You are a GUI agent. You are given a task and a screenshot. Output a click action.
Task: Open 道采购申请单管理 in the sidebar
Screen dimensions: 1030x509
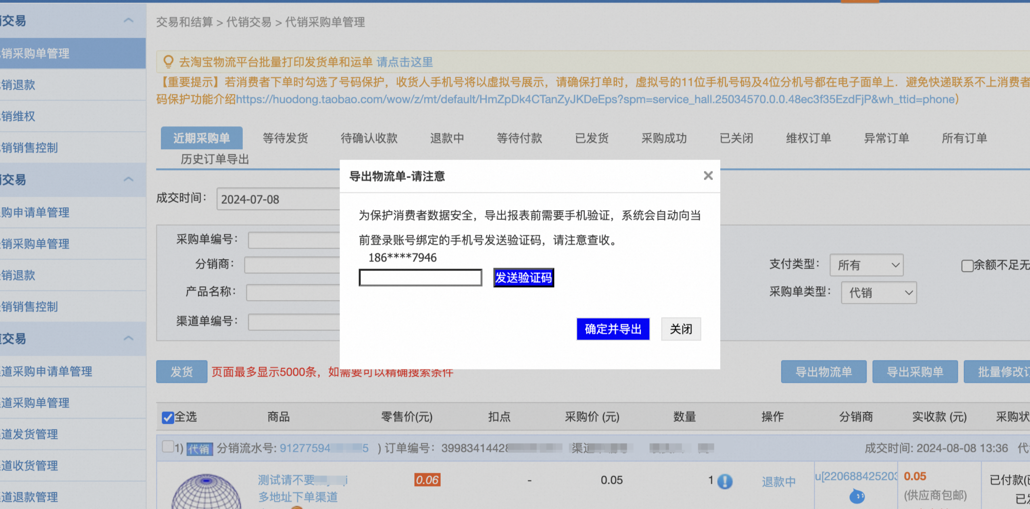pyautogui.click(x=73, y=371)
